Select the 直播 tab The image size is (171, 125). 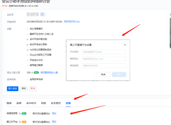click(68, 103)
